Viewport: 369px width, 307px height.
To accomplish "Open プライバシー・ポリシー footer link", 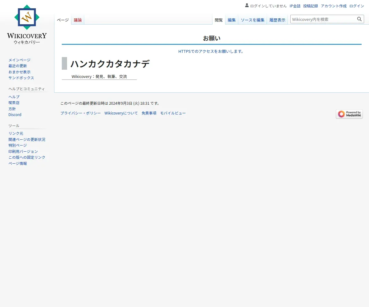I will pos(81,113).
